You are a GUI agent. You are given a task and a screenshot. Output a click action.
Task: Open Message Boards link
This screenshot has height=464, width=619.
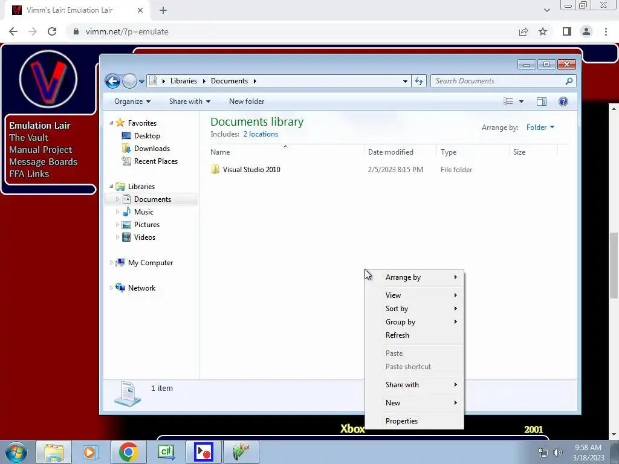point(43,162)
